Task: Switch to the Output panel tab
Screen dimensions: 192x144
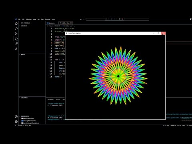Action: click(x=58, y=99)
